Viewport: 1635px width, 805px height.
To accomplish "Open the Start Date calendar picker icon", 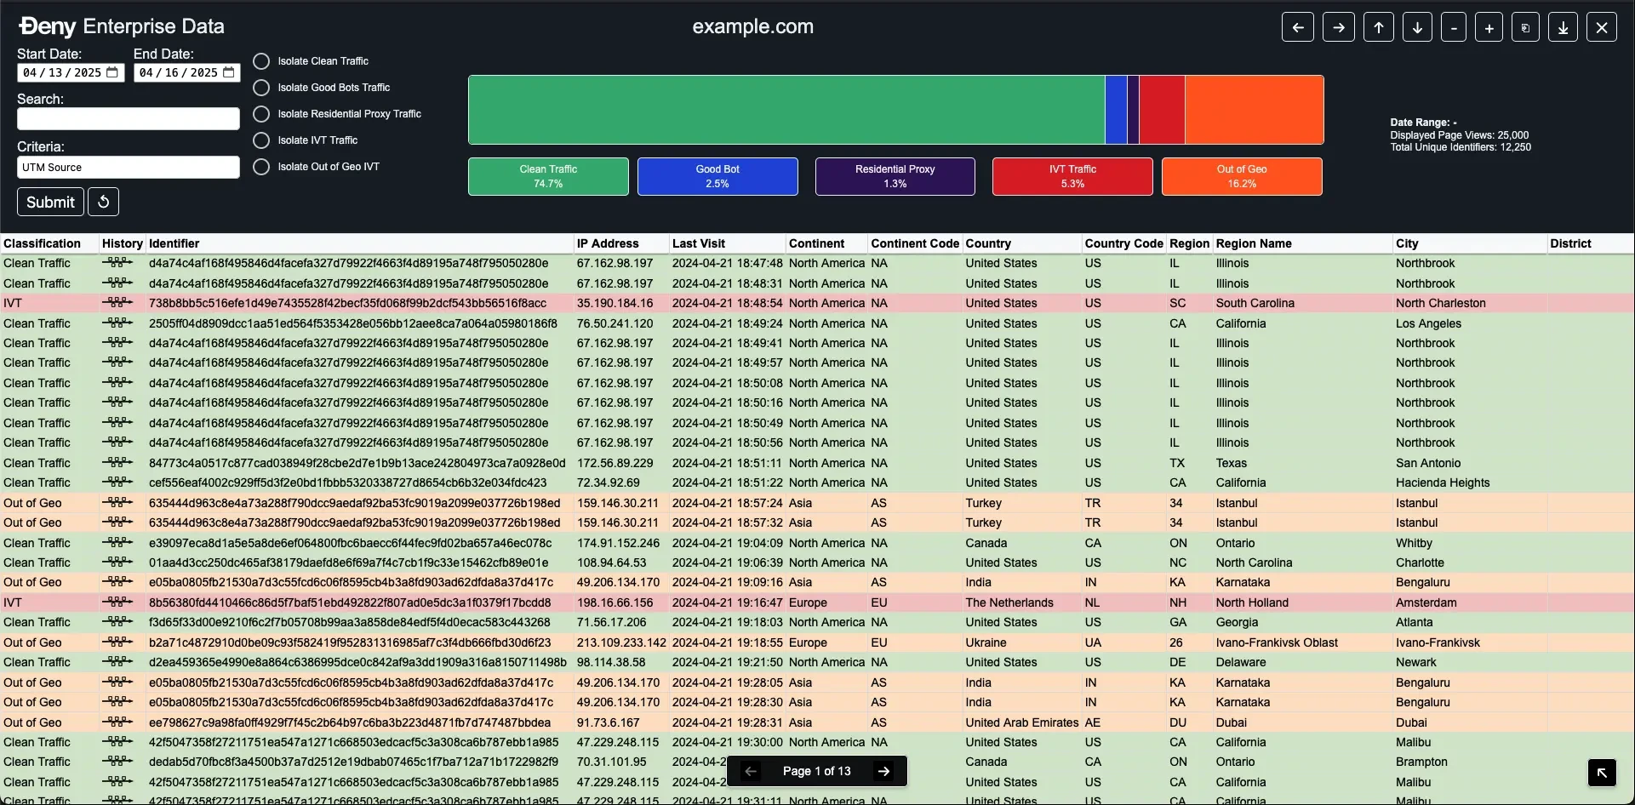I will click(112, 72).
